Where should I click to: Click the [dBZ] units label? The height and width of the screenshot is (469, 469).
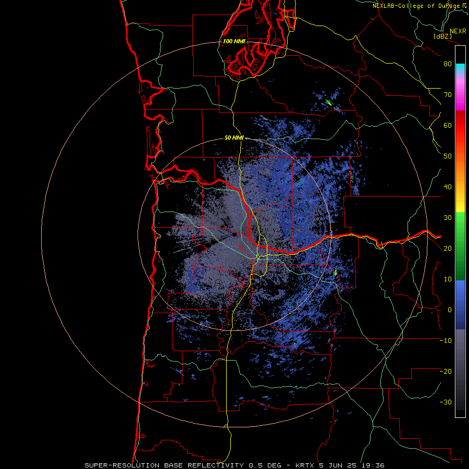(x=442, y=36)
